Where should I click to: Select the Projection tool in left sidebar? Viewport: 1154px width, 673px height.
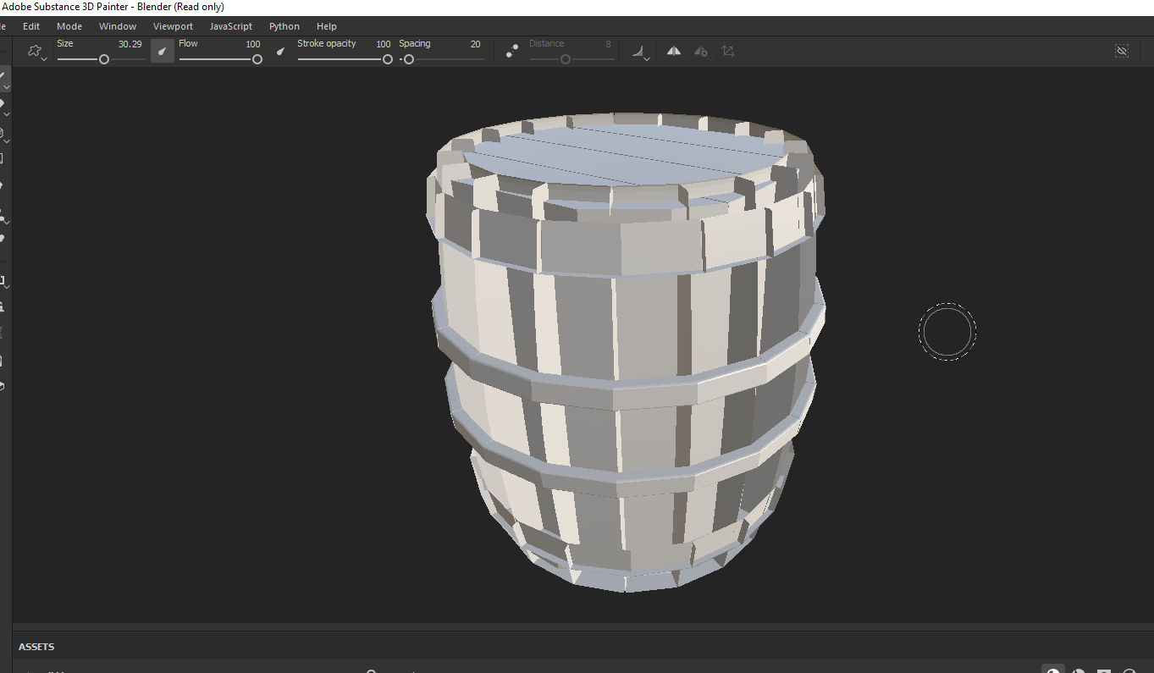click(3, 132)
